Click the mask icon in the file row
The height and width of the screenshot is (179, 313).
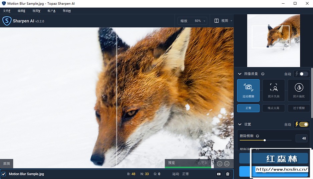(x=219, y=174)
